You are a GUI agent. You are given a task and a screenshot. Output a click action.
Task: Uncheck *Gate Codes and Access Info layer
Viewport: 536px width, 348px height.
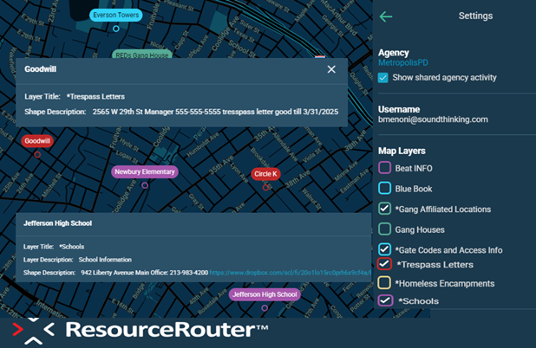(384, 249)
